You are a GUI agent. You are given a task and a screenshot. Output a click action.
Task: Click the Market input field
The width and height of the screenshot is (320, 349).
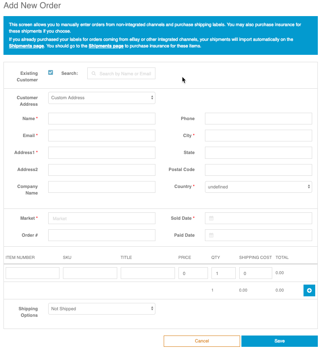click(102, 218)
